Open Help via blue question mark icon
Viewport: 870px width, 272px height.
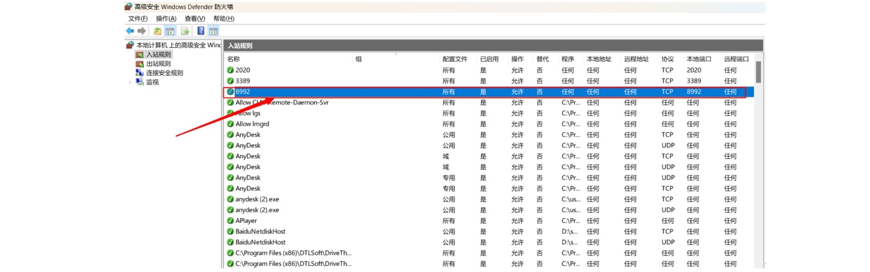point(201,31)
